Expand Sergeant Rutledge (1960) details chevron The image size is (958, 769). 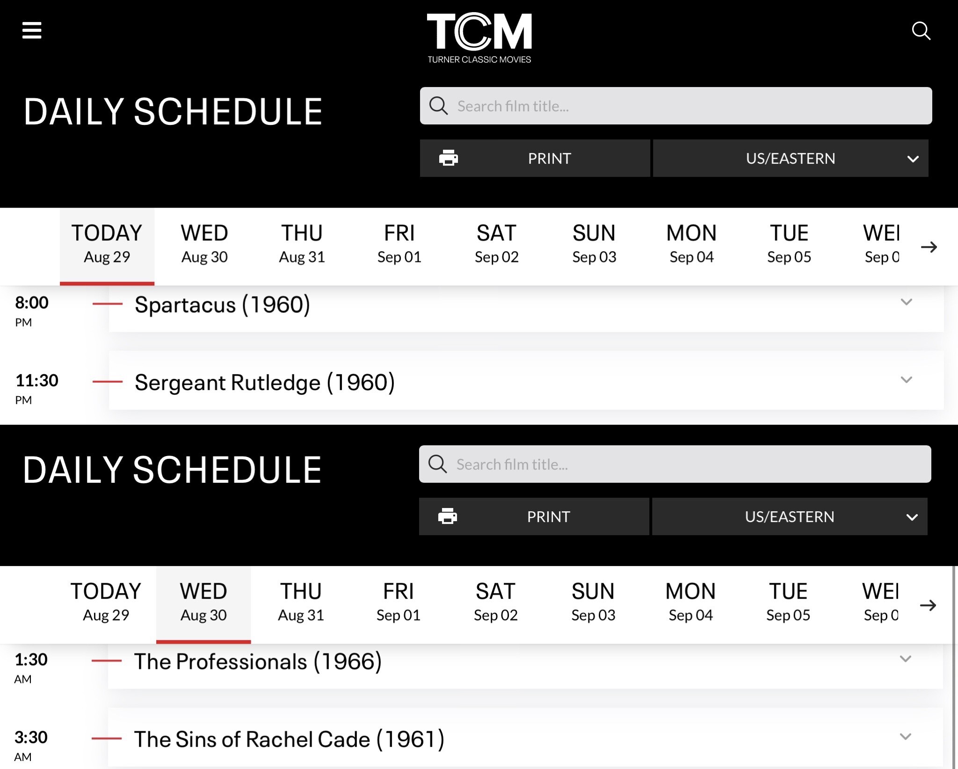(x=906, y=380)
